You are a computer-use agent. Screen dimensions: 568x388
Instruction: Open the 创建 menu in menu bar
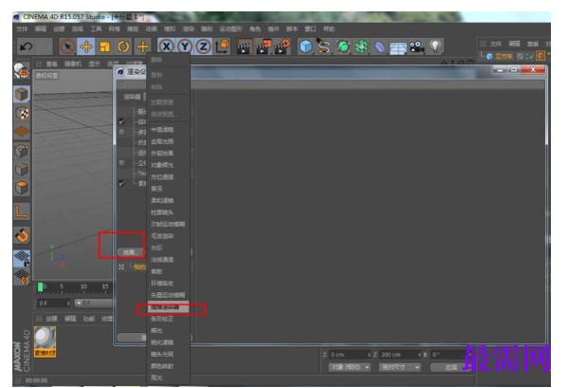click(x=59, y=29)
